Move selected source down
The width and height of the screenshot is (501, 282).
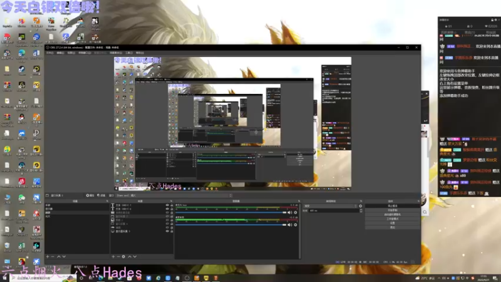[x=135, y=256]
